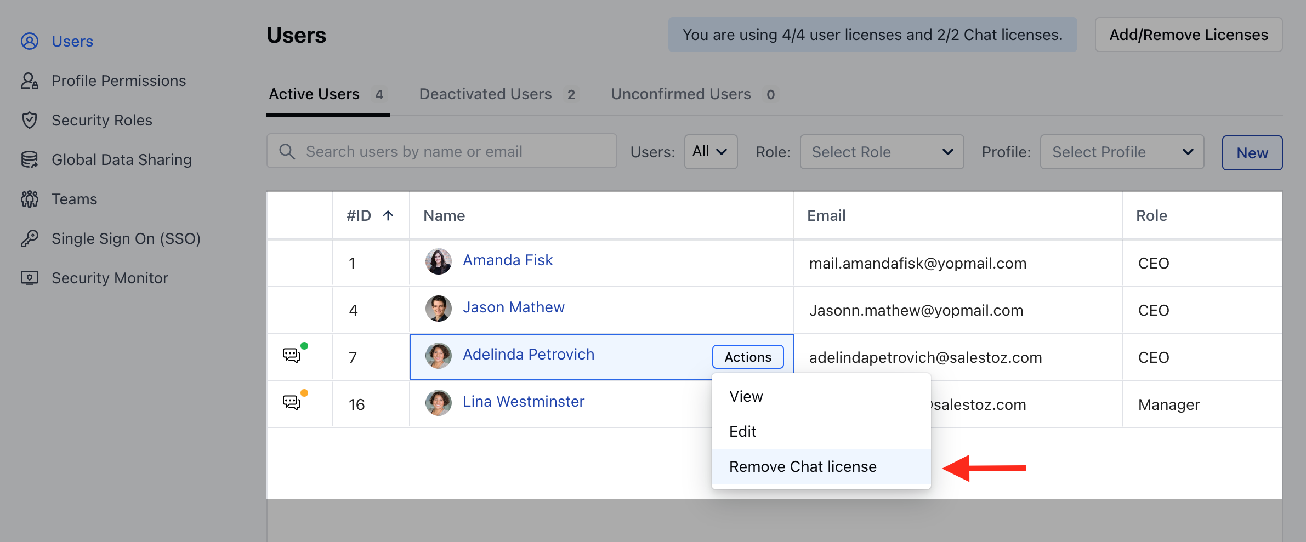Click the chat bubble beside Adelinda Petrovich
The width and height of the screenshot is (1306, 542).
pos(292,356)
